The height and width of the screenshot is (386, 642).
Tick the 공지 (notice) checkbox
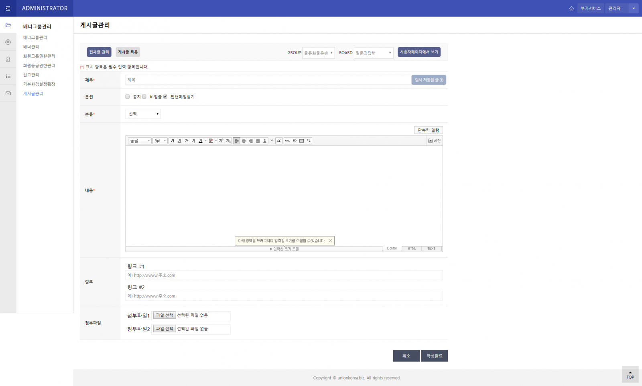pos(128,96)
